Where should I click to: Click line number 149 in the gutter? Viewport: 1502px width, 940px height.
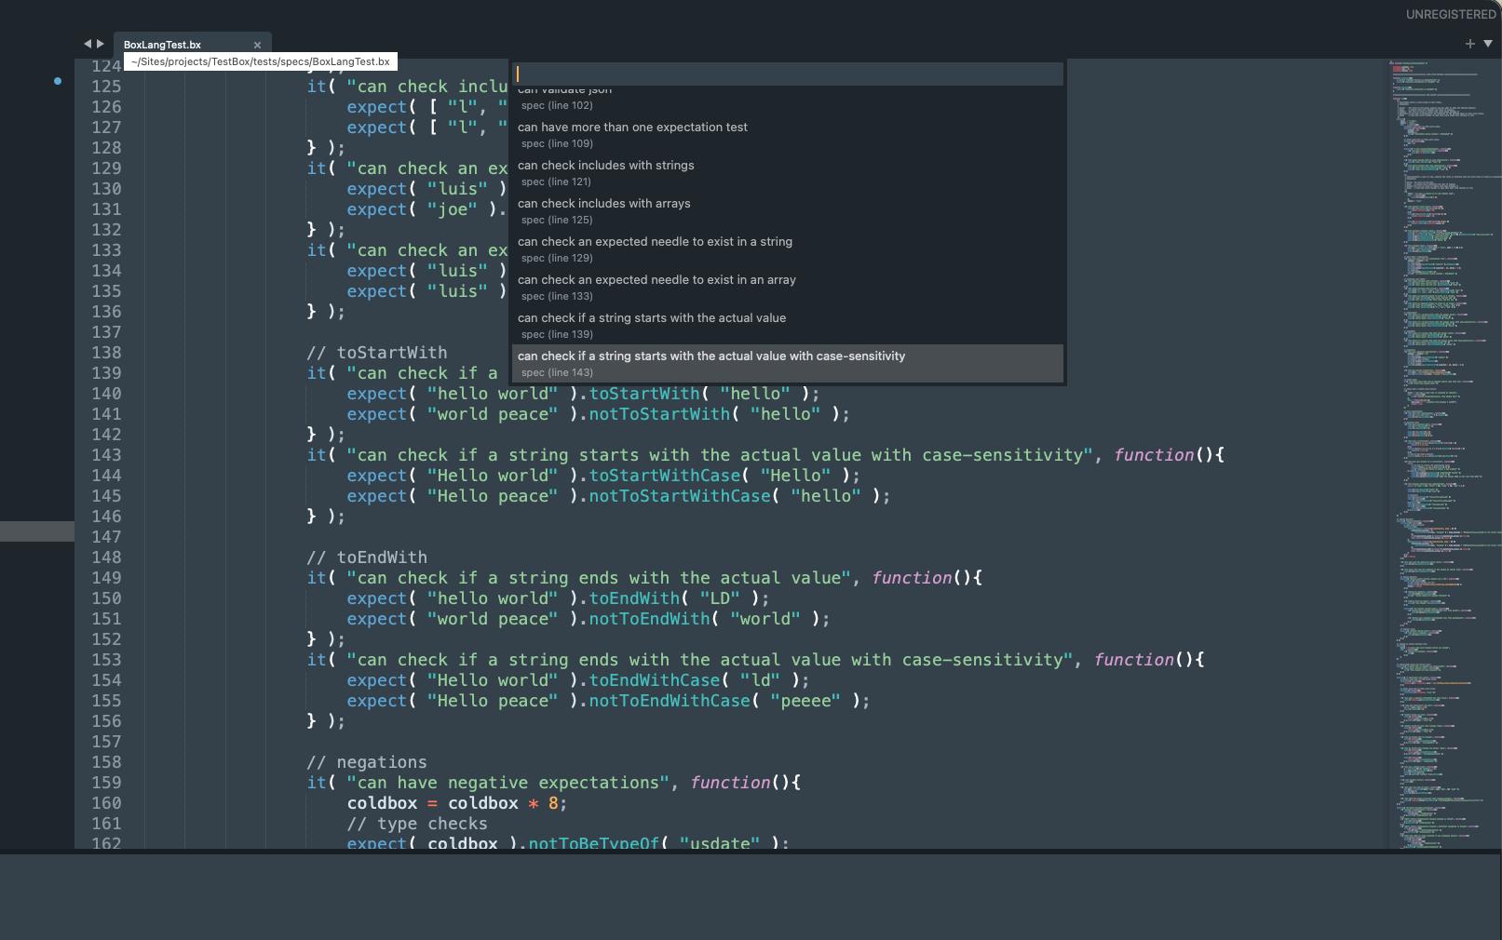pos(106,578)
